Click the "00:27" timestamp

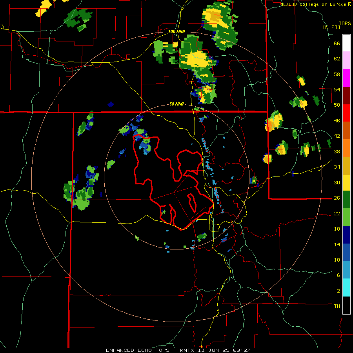click(x=242, y=350)
